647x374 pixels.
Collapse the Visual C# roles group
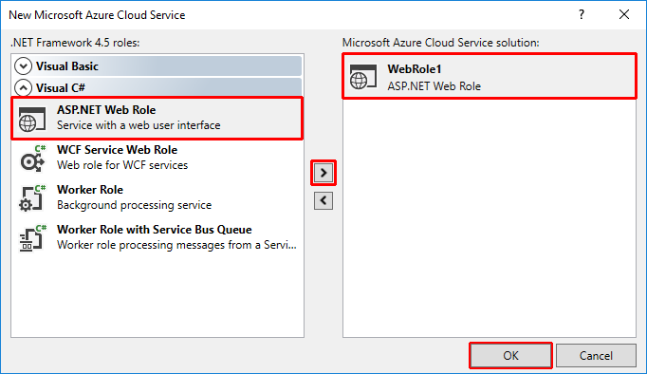(x=23, y=87)
